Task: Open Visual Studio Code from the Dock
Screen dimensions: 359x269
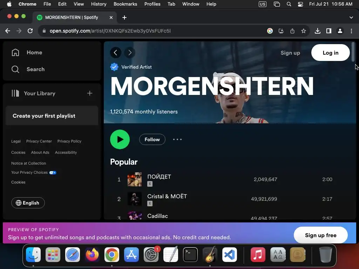Action: pos(229,255)
